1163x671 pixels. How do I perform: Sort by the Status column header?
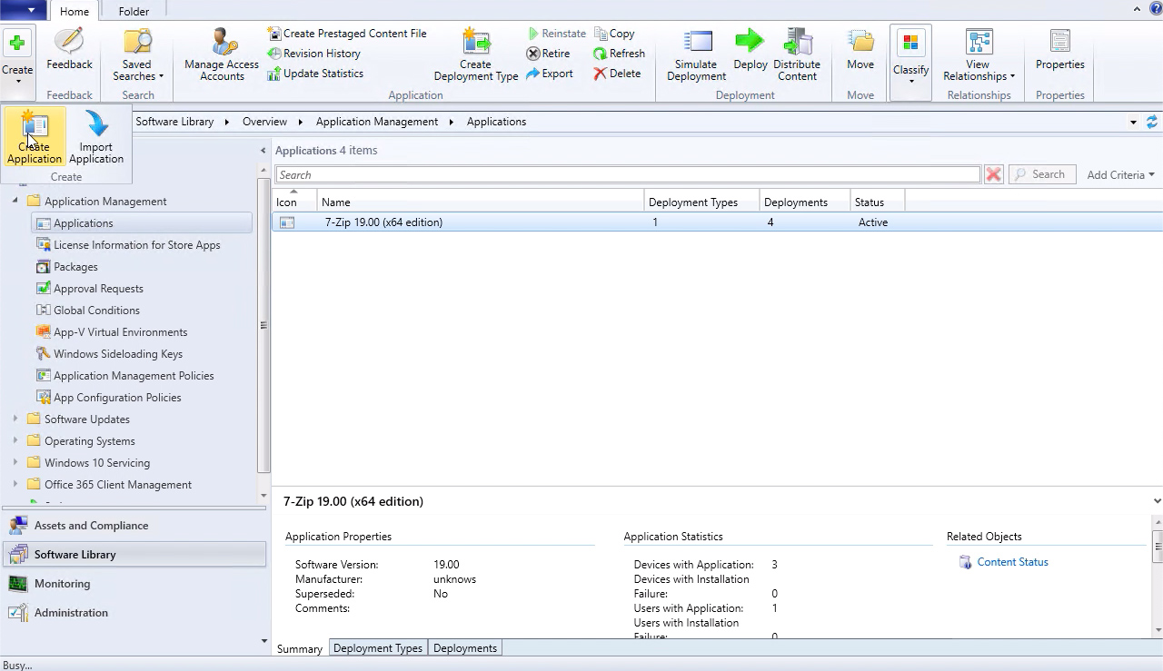pos(878,202)
